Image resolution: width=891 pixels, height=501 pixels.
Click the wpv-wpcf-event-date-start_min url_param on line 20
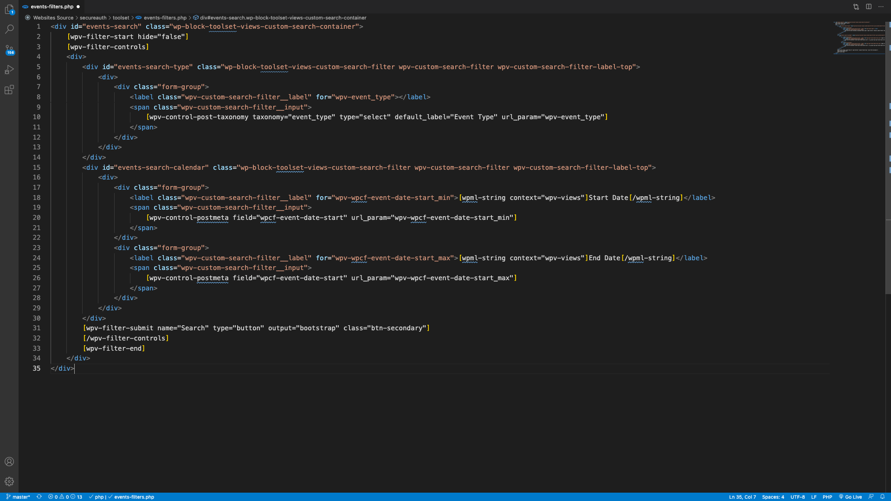tap(452, 218)
